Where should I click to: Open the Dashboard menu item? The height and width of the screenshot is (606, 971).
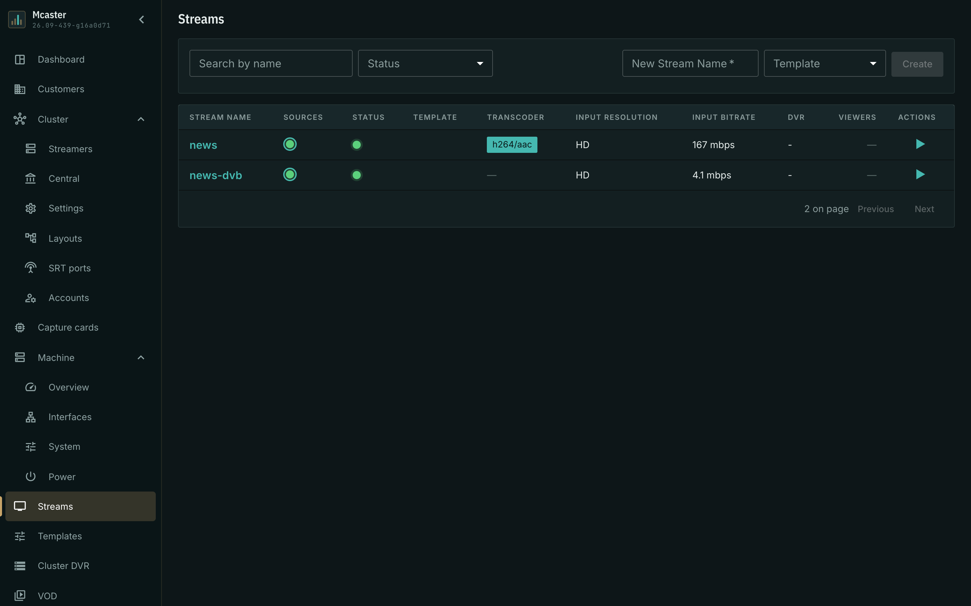(x=80, y=59)
